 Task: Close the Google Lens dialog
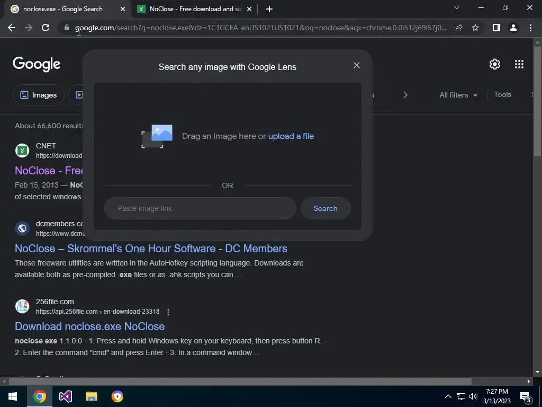pos(357,65)
